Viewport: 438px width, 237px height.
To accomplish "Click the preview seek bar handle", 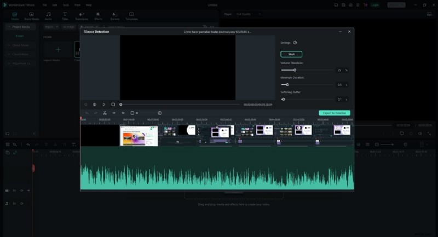I will click(x=120, y=105).
